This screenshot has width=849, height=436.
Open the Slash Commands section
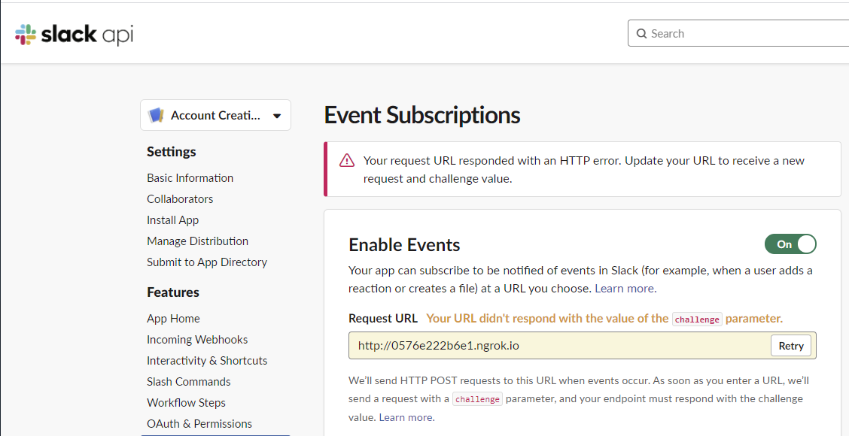click(x=188, y=381)
